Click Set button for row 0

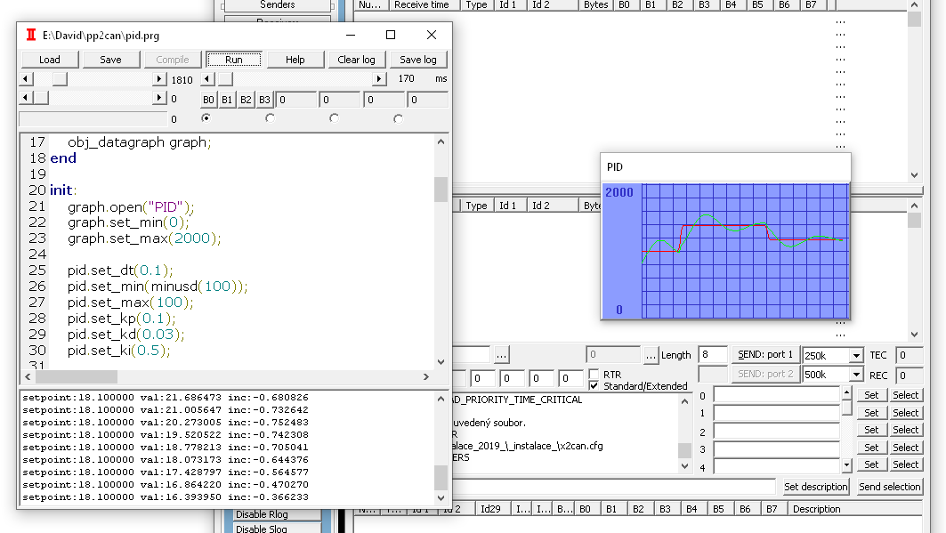(x=871, y=395)
